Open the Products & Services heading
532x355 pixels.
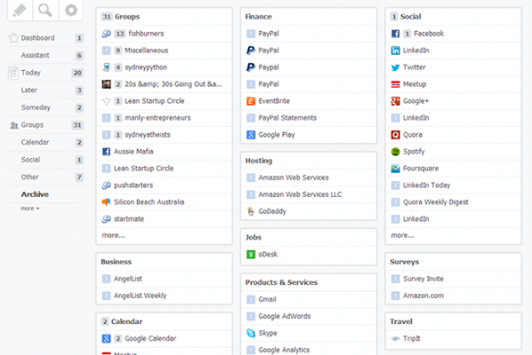coord(281,282)
